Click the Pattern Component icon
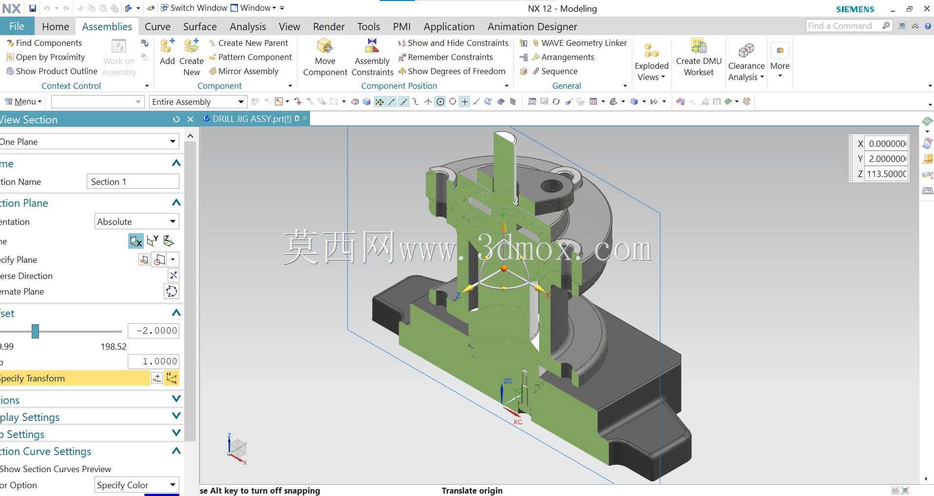The height and width of the screenshot is (496, 934). coord(213,57)
